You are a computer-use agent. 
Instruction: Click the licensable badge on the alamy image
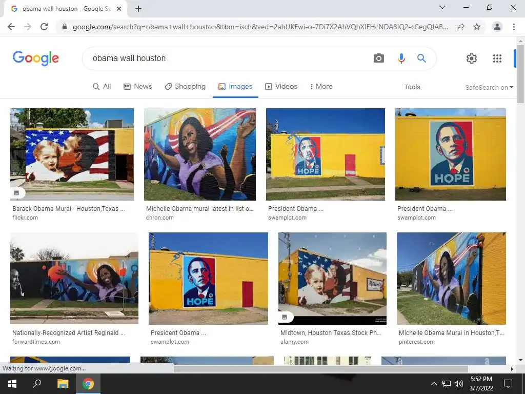point(285,317)
